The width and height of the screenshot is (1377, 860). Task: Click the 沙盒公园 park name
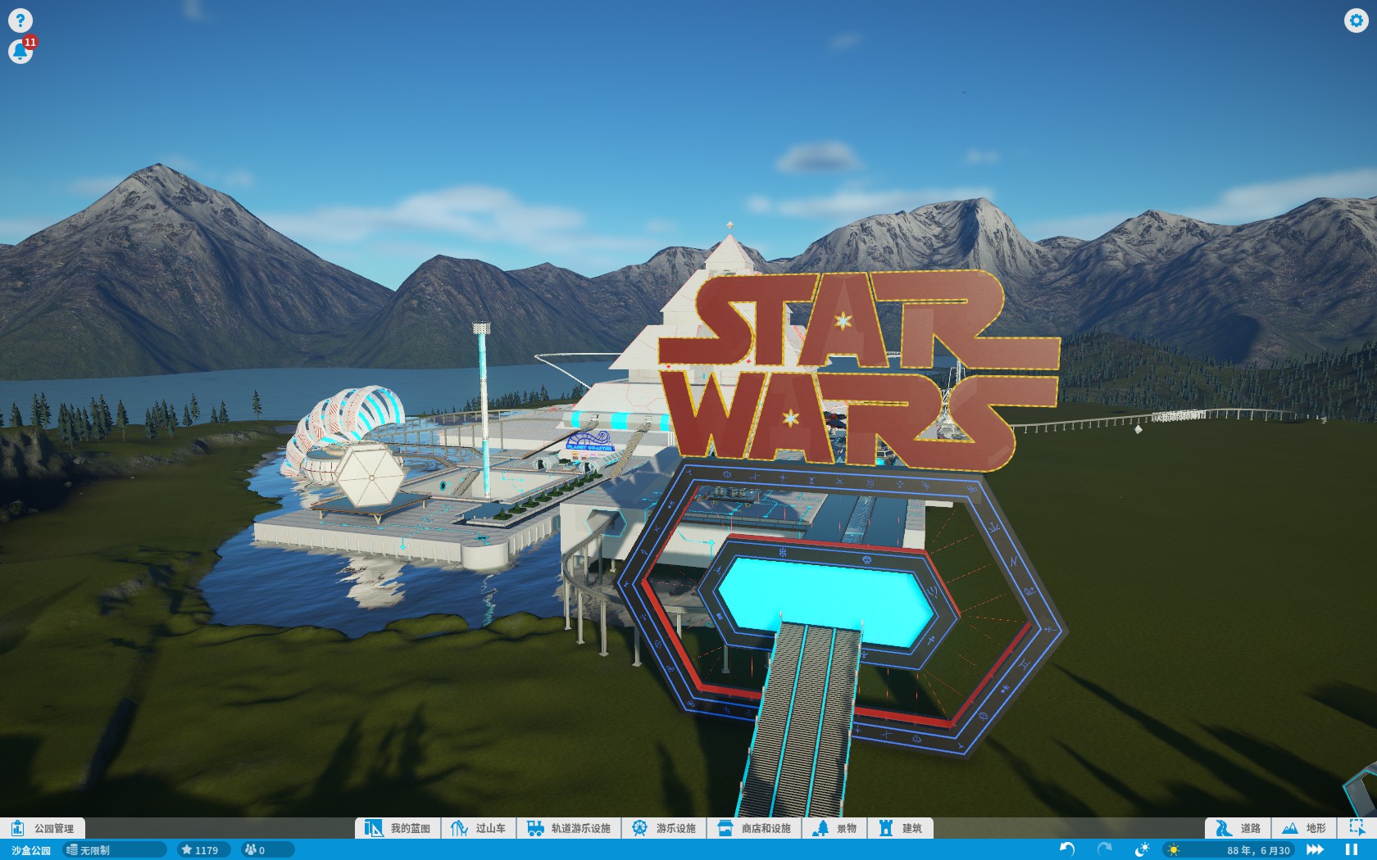pyautogui.click(x=31, y=850)
